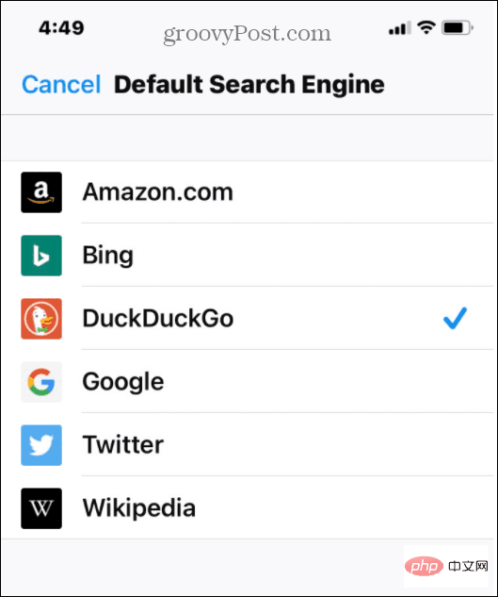This screenshot has width=498, height=597.
Task: Select the Amazon.com search engine row
Action: [x=249, y=192]
